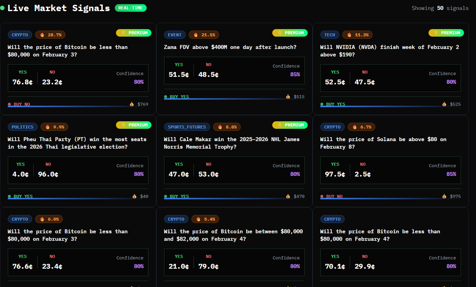476x287 pixels.
Task: Click the coin icon beside $515 on the Zama card
Action: point(288,96)
